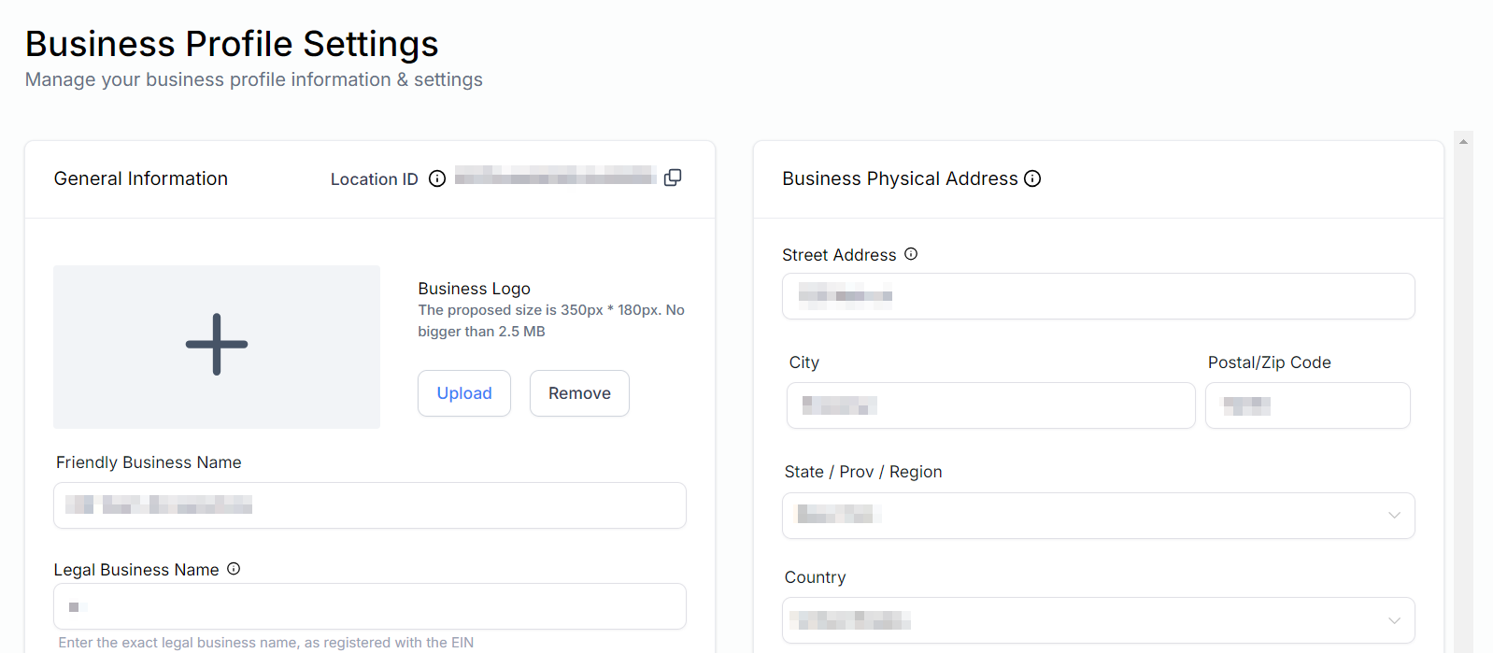Click the plus icon in logo placeholder
1493x653 pixels.
point(217,346)
